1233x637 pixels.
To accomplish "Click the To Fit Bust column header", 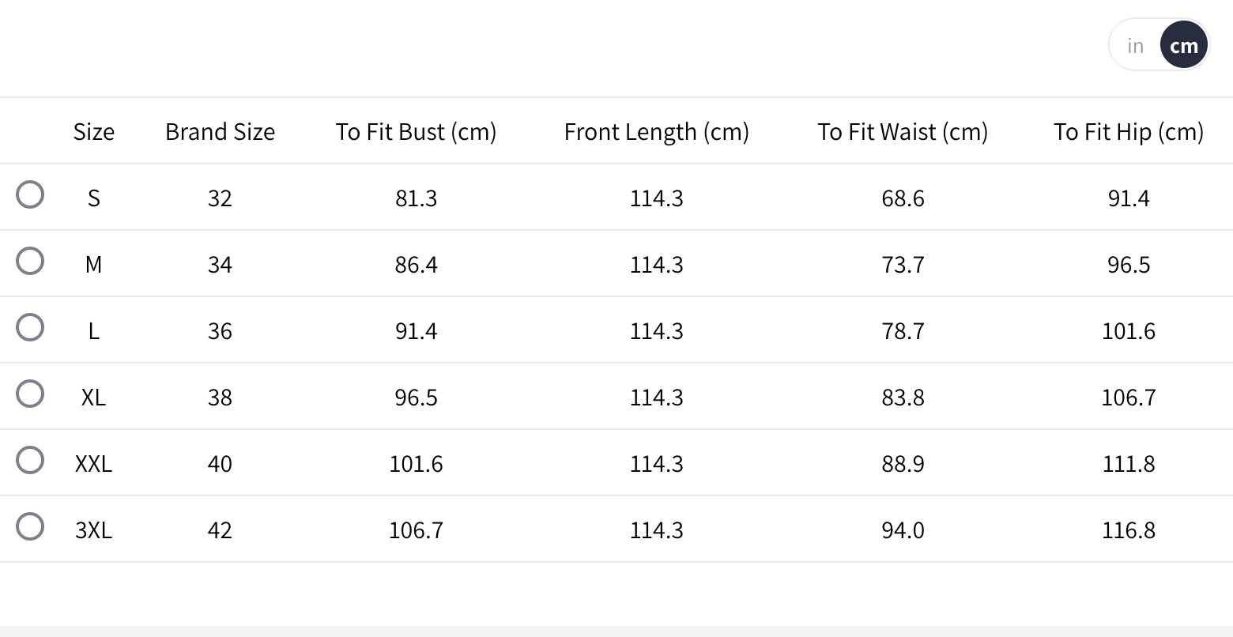I will tap(416, 132).
